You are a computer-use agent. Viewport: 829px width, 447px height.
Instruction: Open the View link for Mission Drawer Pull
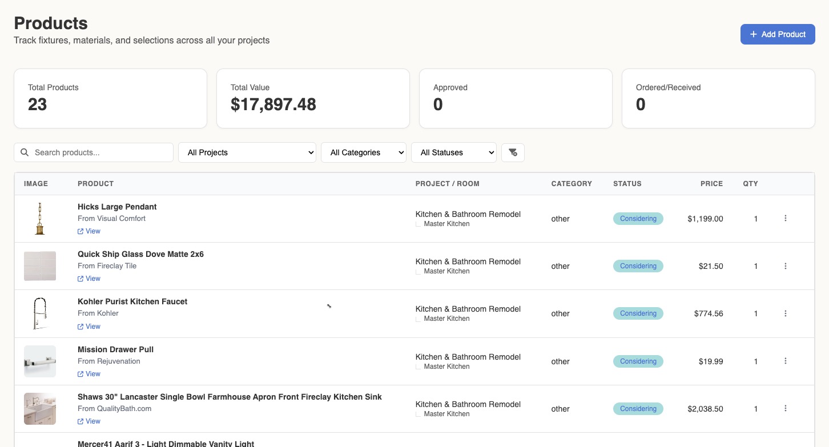click(x=91, y=374)
